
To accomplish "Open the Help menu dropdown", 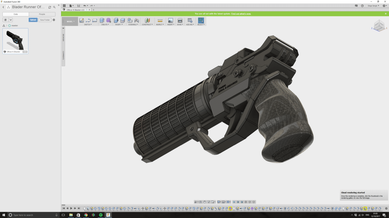I will pyautogui.click(x=385, y=6).
